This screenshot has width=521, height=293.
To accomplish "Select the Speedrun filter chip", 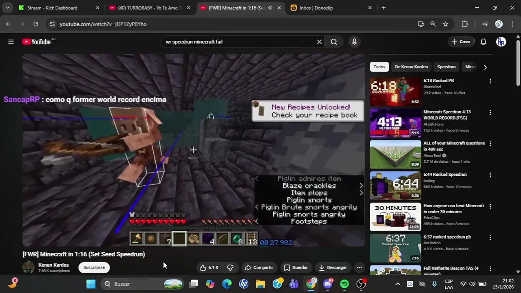I will pos(446,67).
